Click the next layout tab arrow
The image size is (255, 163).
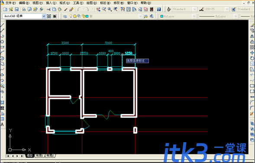pyautogui.click(x=17, y=156)
